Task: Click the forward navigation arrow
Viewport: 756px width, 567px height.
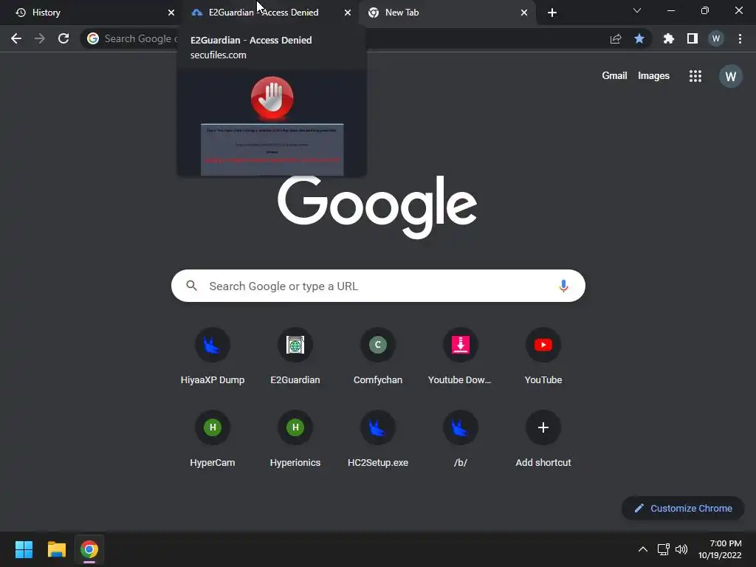Action: (x=40, y=38)
